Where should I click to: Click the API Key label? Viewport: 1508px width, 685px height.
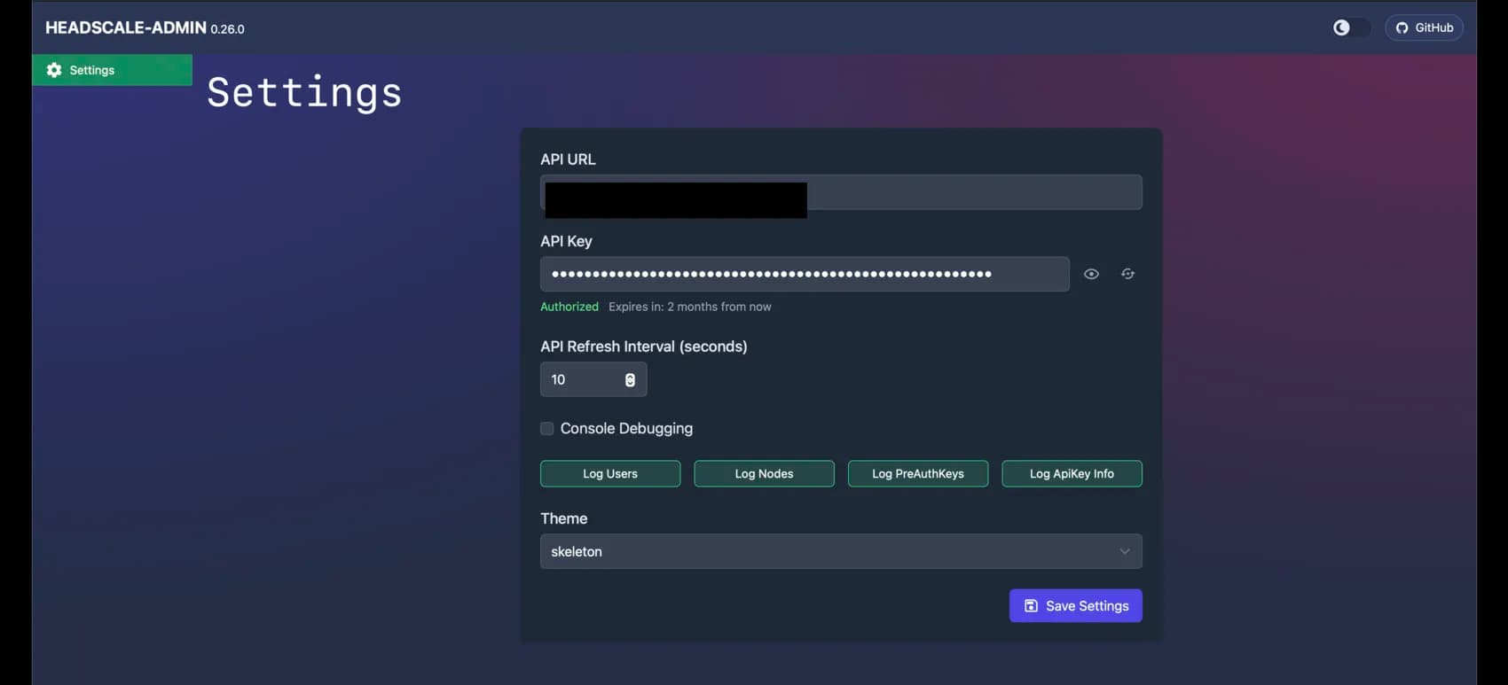[x=566, y=241]
